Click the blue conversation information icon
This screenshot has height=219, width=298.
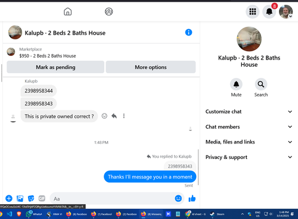point(188,32)
